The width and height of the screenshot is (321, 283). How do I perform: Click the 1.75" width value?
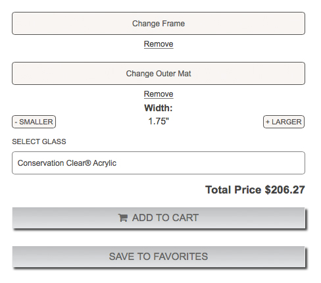click(x=159, y=121)
